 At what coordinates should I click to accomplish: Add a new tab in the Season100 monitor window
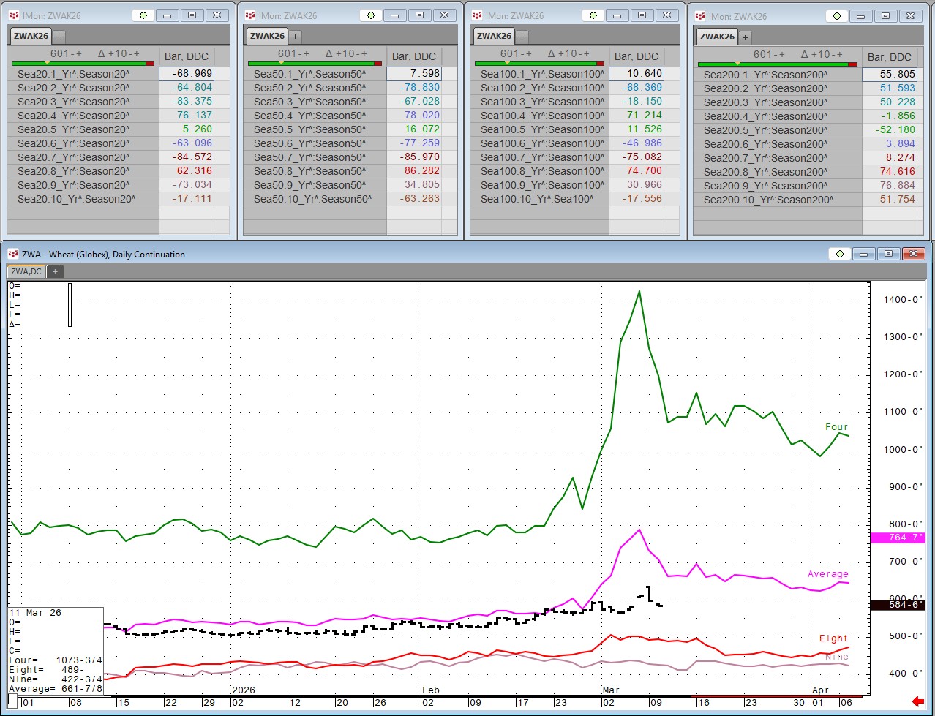(x=522, y=36)
